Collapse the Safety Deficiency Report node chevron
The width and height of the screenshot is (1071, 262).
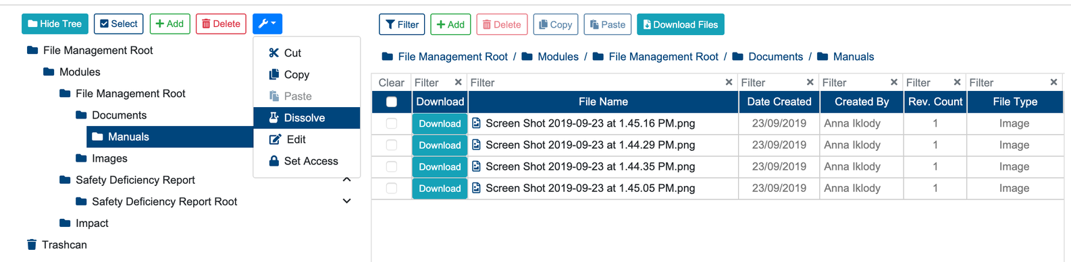click(346, 179)
